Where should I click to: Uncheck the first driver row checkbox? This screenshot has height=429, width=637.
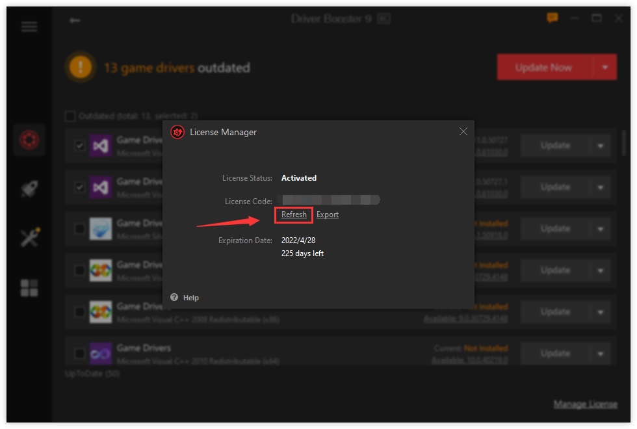[79, 146]
